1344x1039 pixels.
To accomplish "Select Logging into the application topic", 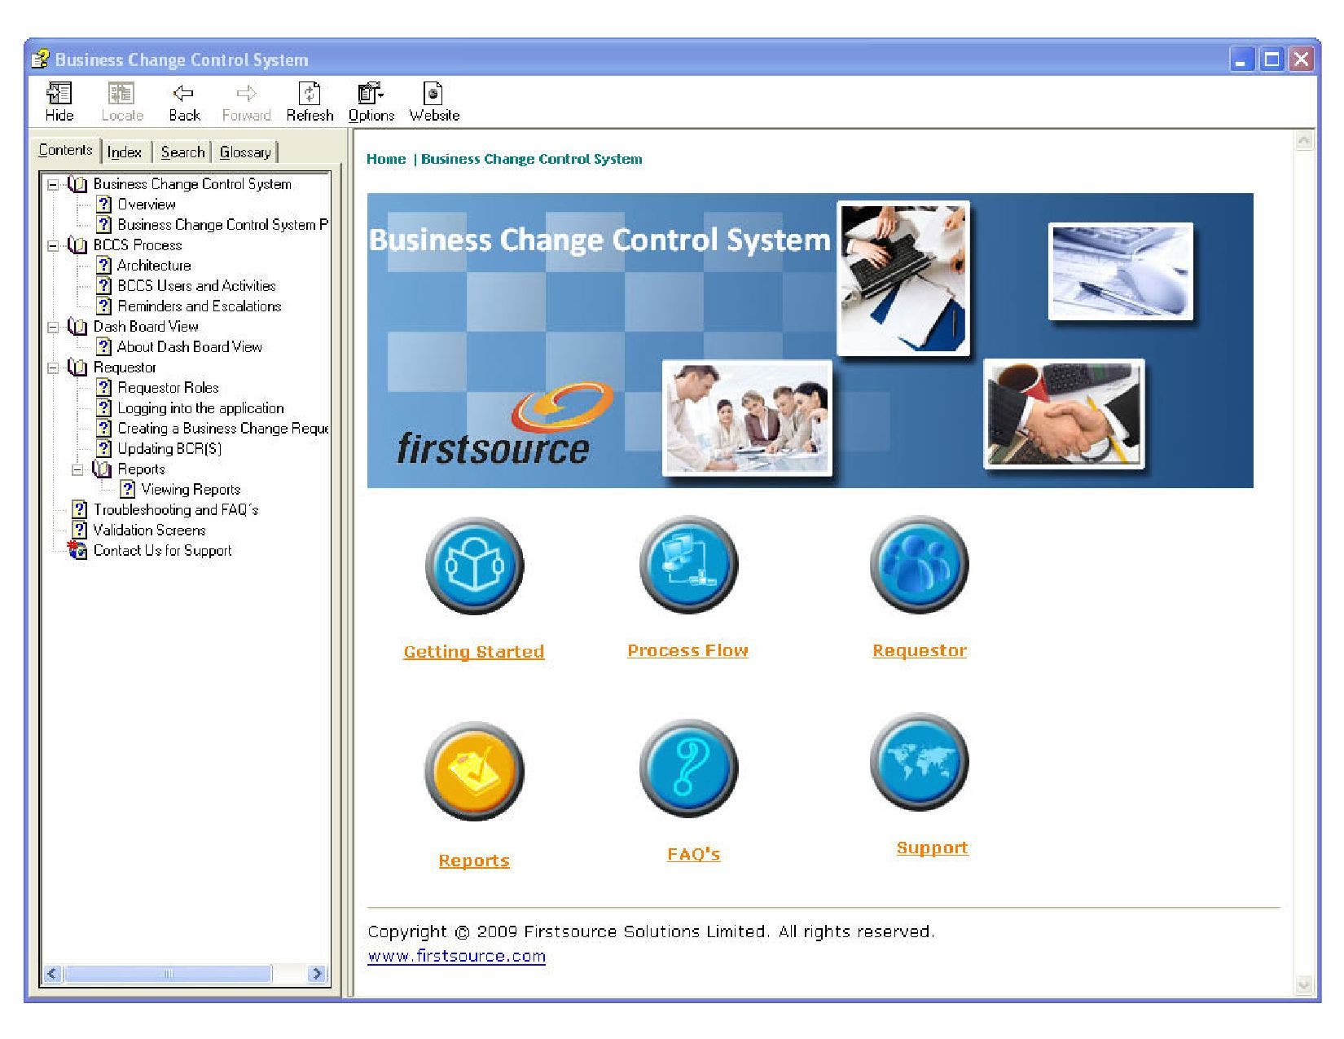I will [200, 408].
